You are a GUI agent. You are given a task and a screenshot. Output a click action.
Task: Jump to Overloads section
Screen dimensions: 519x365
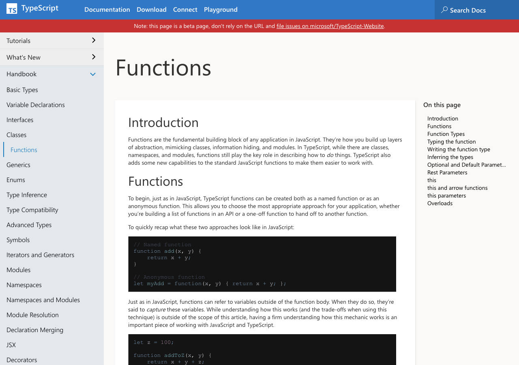pyautogui.click(x=440, y=203)
